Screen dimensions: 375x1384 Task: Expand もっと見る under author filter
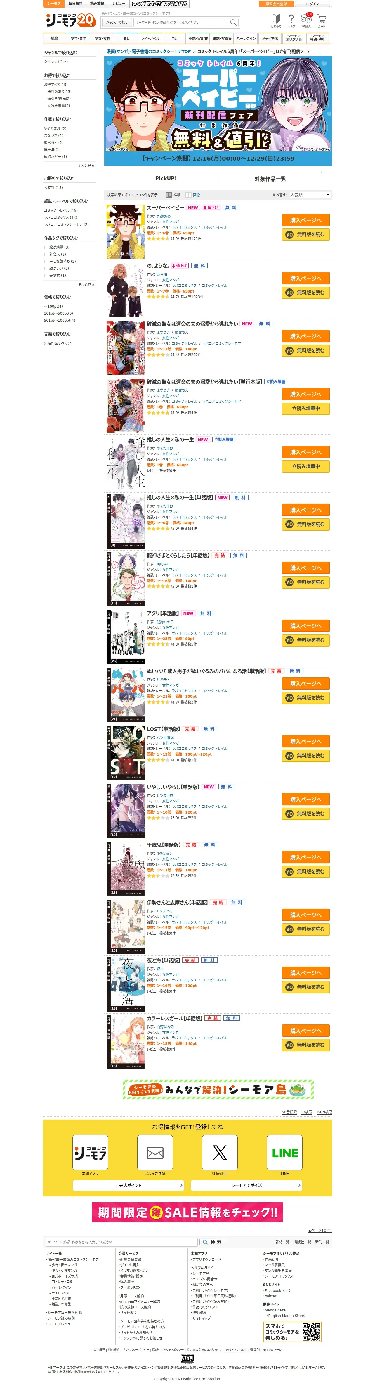[86, 166]
